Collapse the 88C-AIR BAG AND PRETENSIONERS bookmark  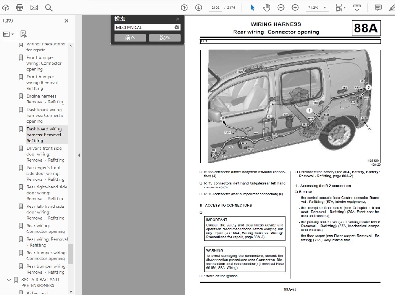[x=8, y=280]
